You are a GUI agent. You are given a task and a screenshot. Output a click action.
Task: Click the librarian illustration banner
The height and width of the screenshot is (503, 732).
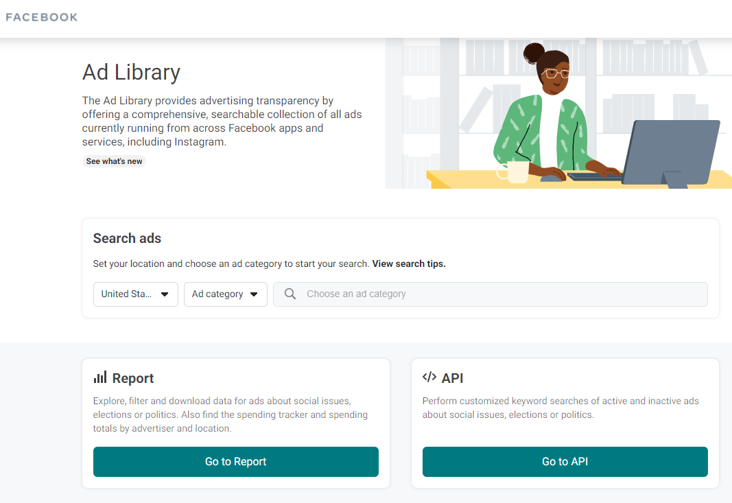point(558,113)
